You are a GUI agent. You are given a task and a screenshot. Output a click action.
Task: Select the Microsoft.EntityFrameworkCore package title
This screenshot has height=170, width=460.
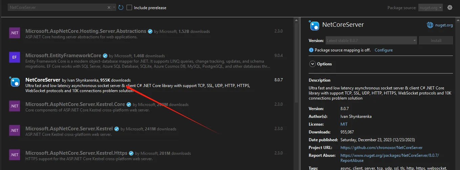[x=63, y=56]
